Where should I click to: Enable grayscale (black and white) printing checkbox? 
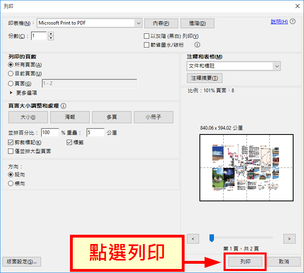point(147,36)
